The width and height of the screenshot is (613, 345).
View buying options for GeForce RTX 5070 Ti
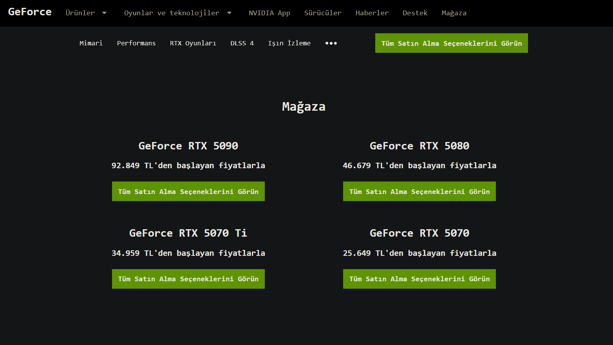(188, 279)
